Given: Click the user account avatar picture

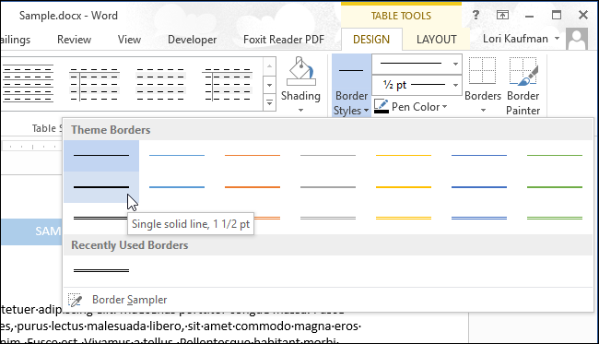Looking at the screenshot, I should point(577,39).
